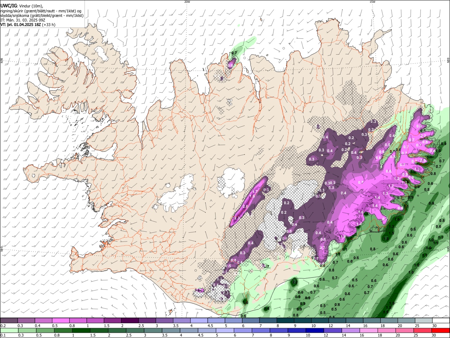Click the 2.2 value in the dark green spot
The height and width of the screenshot is (338, 450).
(x=295, y=282)
